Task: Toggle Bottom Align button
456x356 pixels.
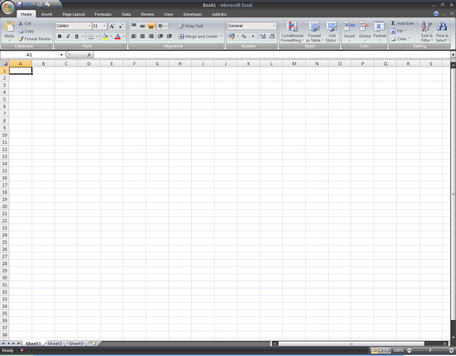Action: [151, 26]
